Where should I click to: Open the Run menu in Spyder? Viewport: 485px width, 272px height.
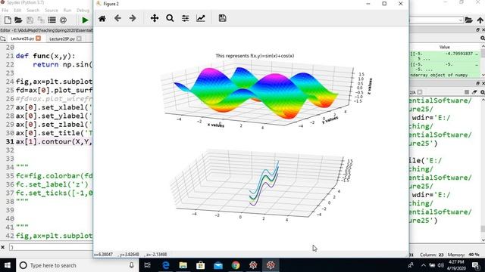(67, 10)
